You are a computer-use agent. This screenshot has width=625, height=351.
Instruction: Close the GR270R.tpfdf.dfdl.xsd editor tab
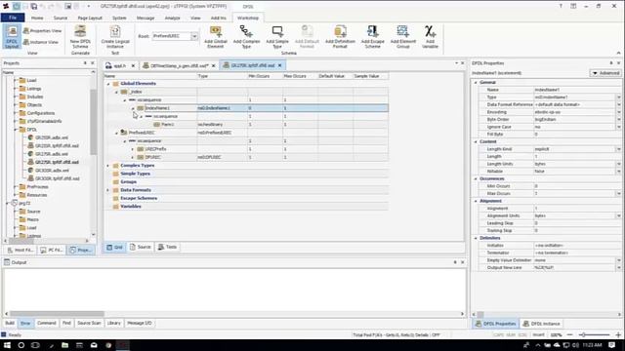click(x=280, y=65)
